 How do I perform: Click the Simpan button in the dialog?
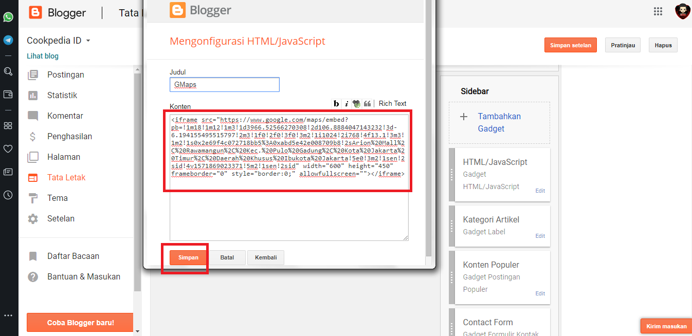[188, 257]
